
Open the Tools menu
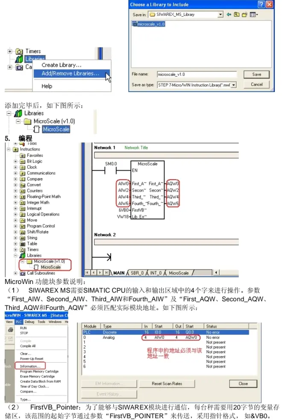click(41, 322)
